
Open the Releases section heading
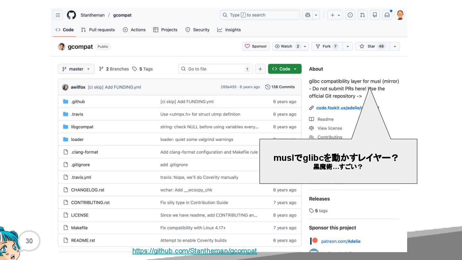coord(319,199)
